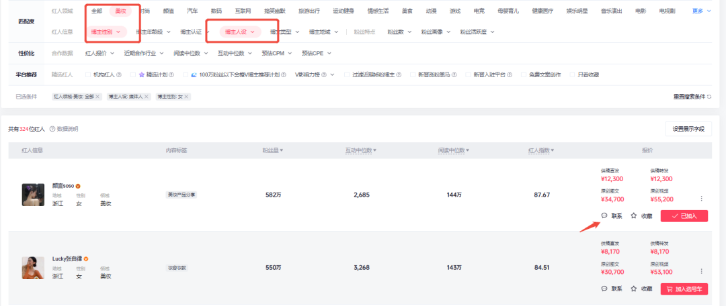The width and height of the screenshot is (726, 306).
Task: Open the three-dot menu for 颜宫soso
Action: [702, 199]
